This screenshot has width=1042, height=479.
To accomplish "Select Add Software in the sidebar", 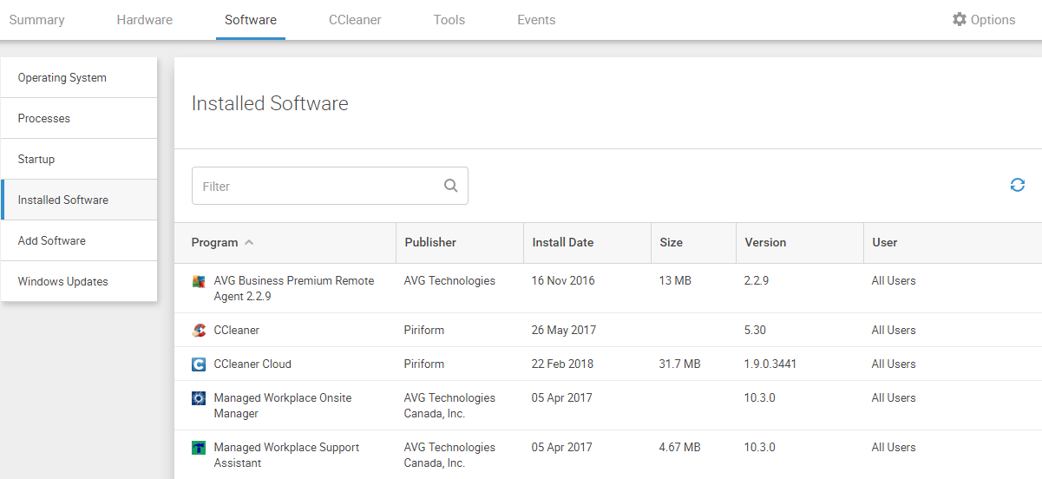I will (52, 240).
